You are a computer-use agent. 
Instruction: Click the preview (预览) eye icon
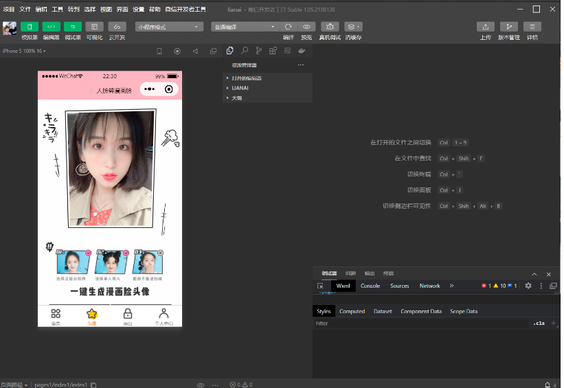307,27
